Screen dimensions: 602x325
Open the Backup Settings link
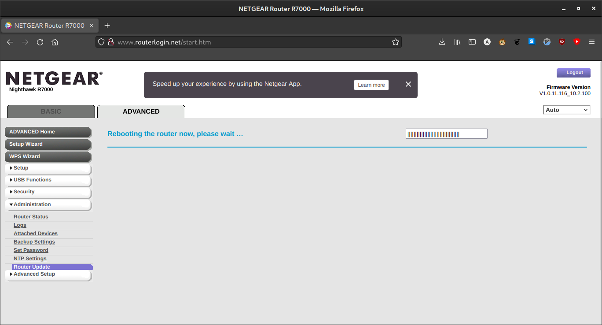(34, 242)
